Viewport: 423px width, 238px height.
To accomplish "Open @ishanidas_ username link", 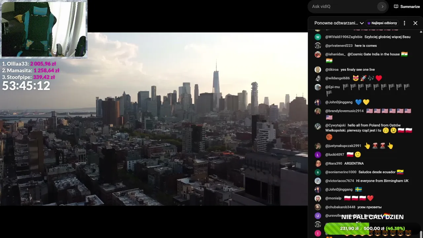I will pos(335,54).
